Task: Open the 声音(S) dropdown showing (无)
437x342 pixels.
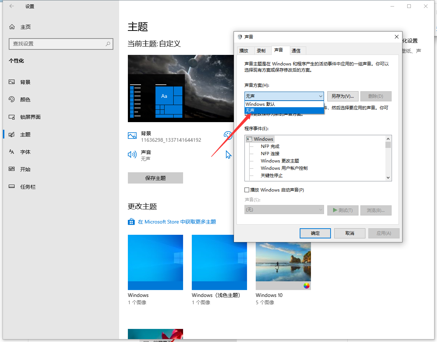Action: pos(284,210)
